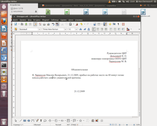Click the Send document as e-mail icon

(30, 24)
